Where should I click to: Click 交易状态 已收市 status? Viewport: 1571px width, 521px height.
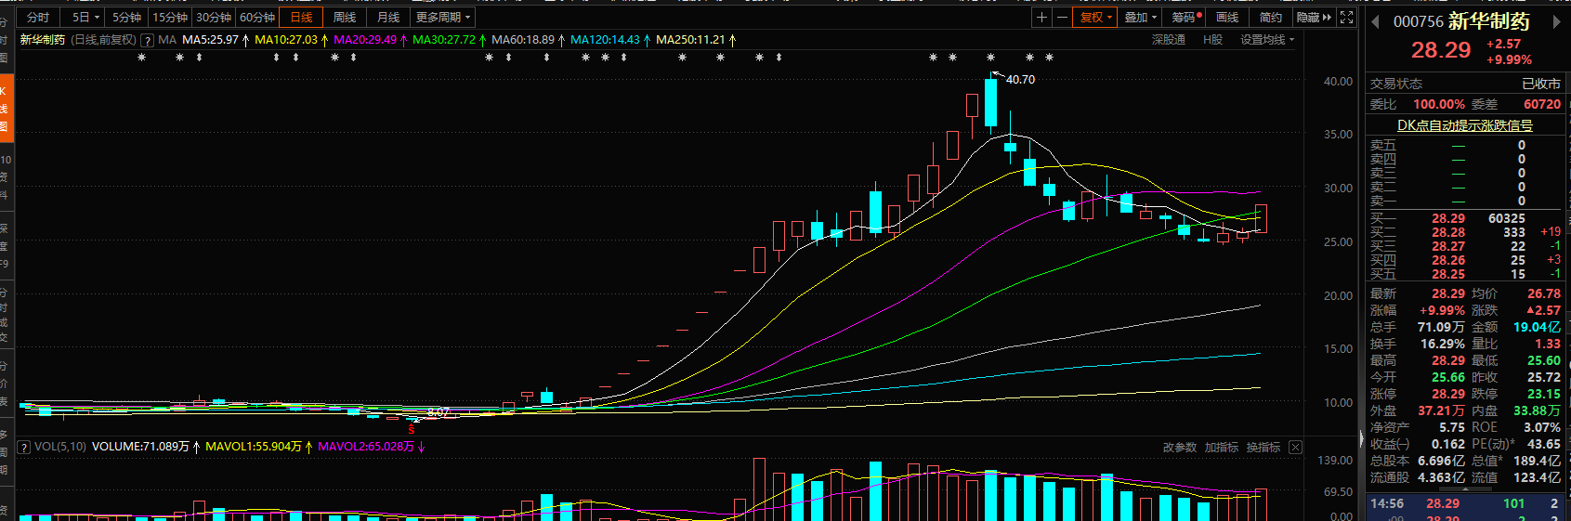coord(1465,84)
